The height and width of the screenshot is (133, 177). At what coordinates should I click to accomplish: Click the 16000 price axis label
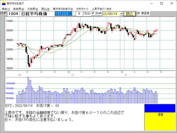(x=10, y=68)
